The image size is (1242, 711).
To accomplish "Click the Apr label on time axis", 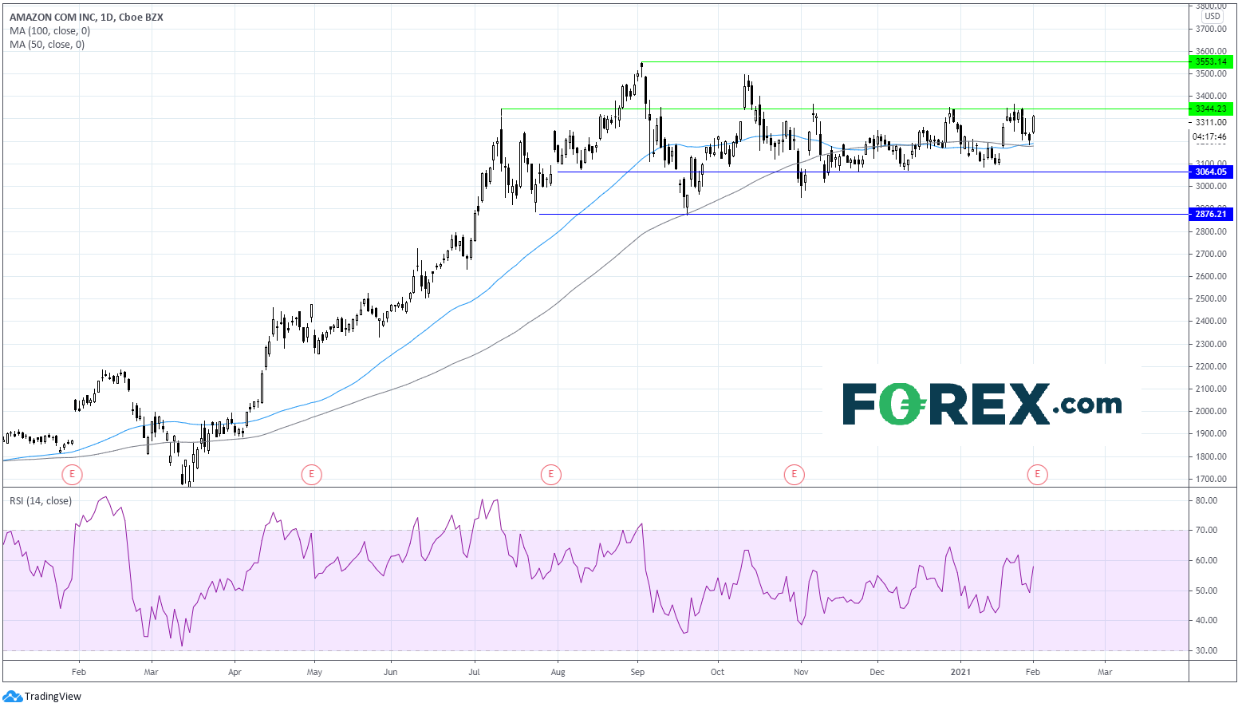I will (235, 672).
